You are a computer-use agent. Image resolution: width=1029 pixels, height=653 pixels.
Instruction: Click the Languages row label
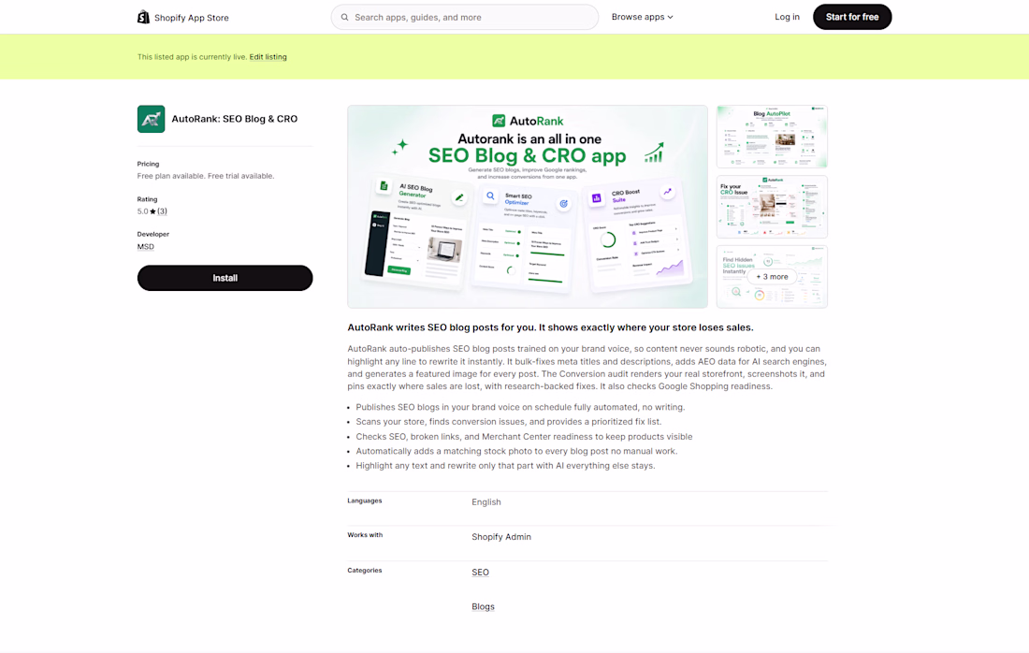[x=364, y=501]
